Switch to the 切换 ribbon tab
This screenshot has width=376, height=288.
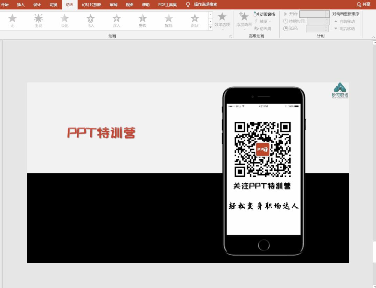[x=53, y=5]
